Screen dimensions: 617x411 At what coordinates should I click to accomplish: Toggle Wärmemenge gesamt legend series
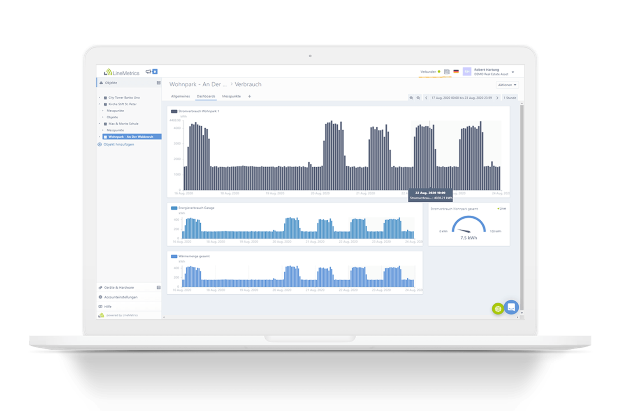pos(174,256)
